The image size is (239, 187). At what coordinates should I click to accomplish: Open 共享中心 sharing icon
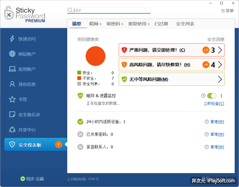[12, 129]
